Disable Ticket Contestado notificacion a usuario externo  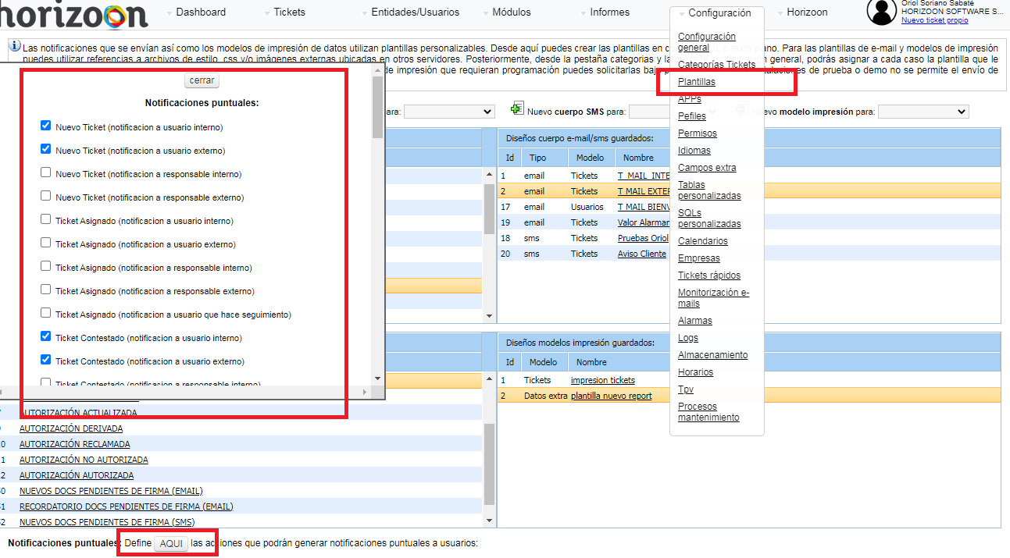coord(46,360)
